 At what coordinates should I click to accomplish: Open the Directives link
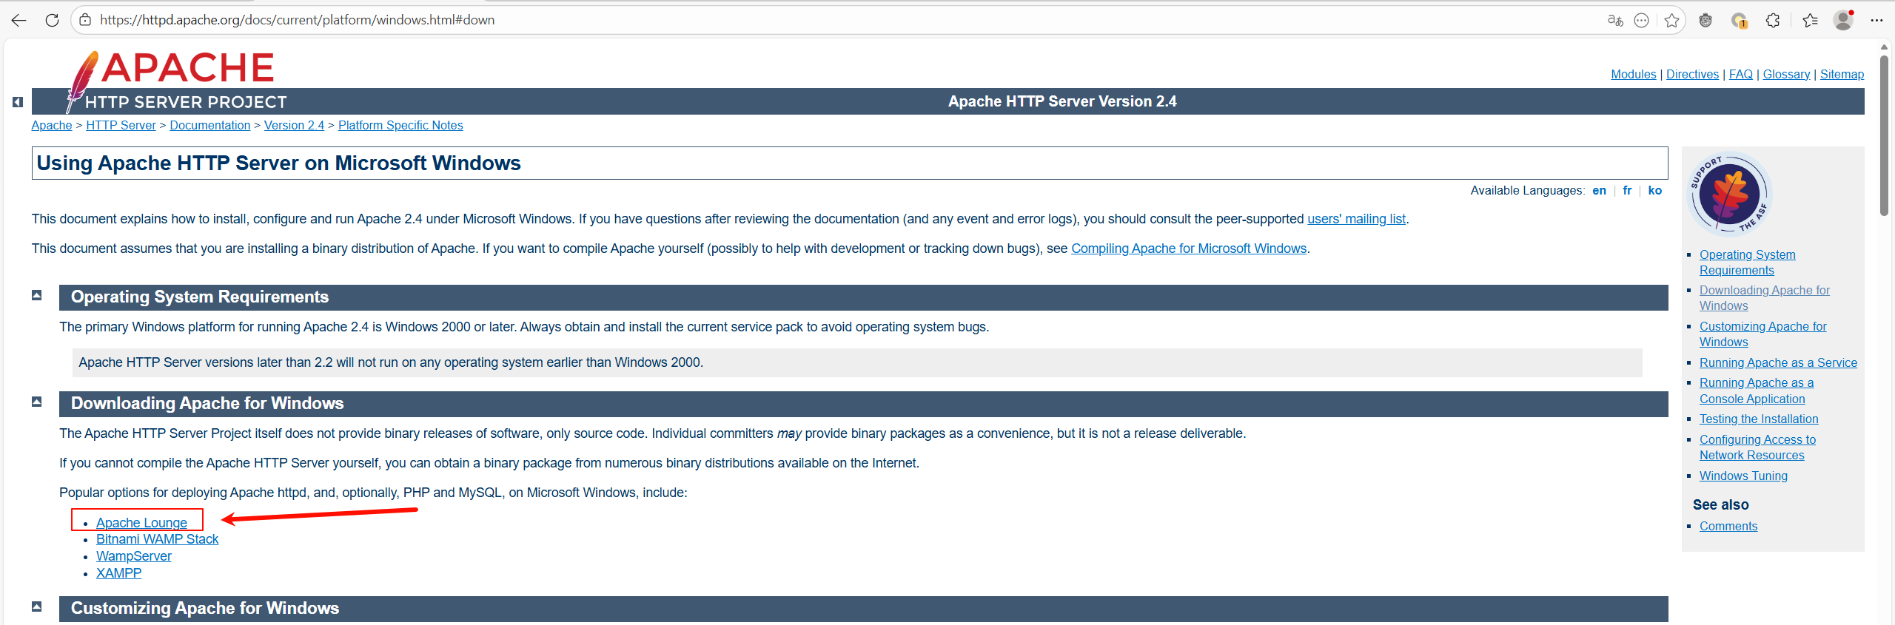coord(1692,74)
